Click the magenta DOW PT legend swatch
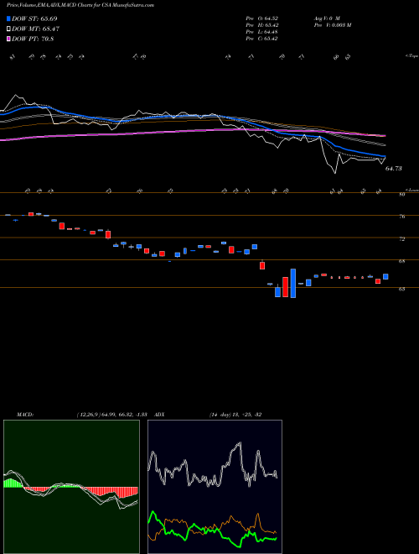 pos(8,39)
